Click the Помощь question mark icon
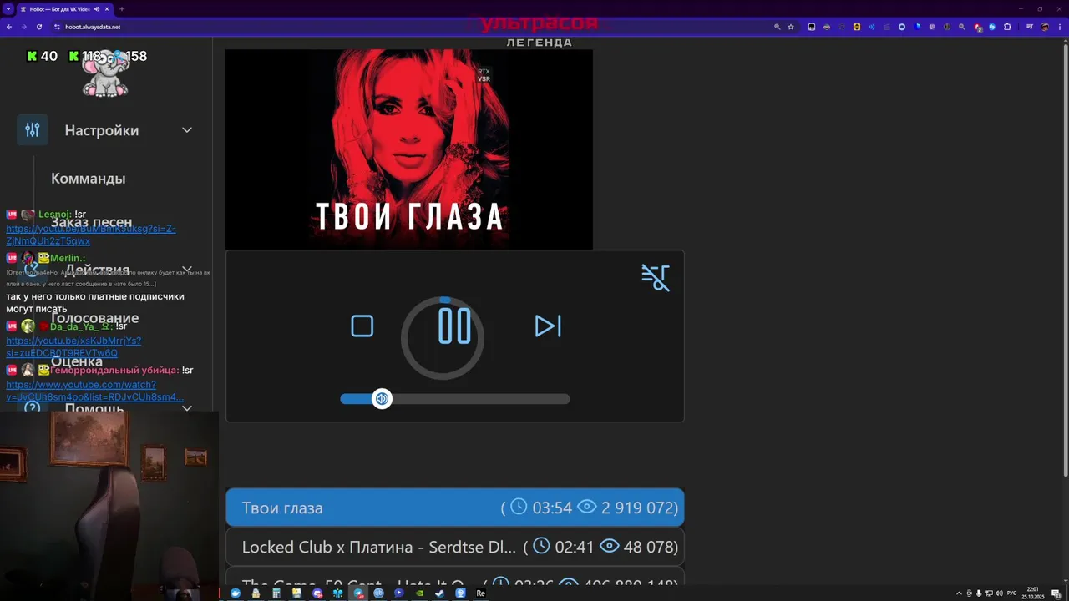Screen dimensions: 1069x601 pos(33,408)
